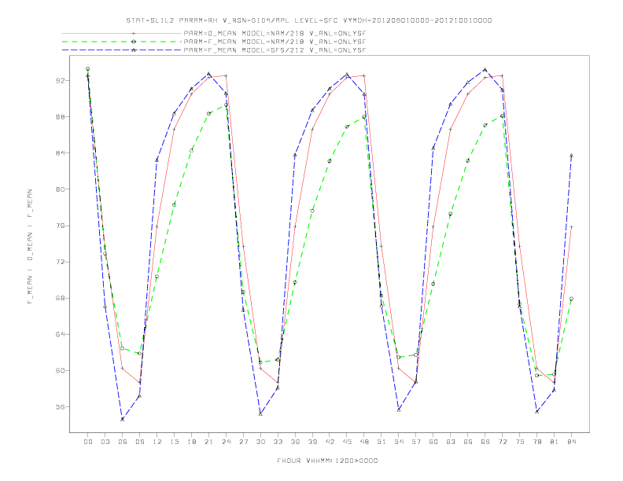623x481 pixels.
Task: Click the x-axis tick label 18
Action: (x=191, y=442)
